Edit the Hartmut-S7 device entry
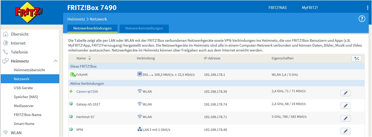Viewport: 372px width, 137px height. [345, 118]
